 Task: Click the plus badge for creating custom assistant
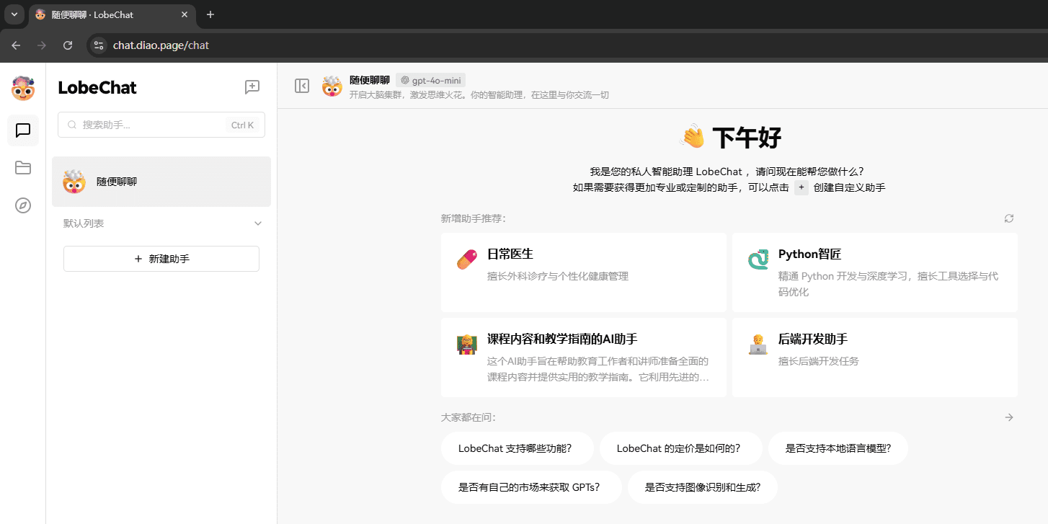801,187
